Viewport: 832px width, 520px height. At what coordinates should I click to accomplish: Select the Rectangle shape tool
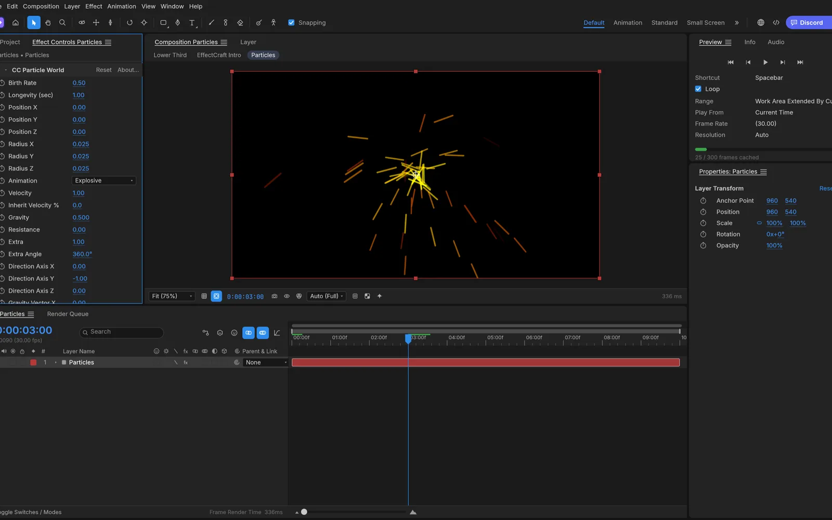163,23
